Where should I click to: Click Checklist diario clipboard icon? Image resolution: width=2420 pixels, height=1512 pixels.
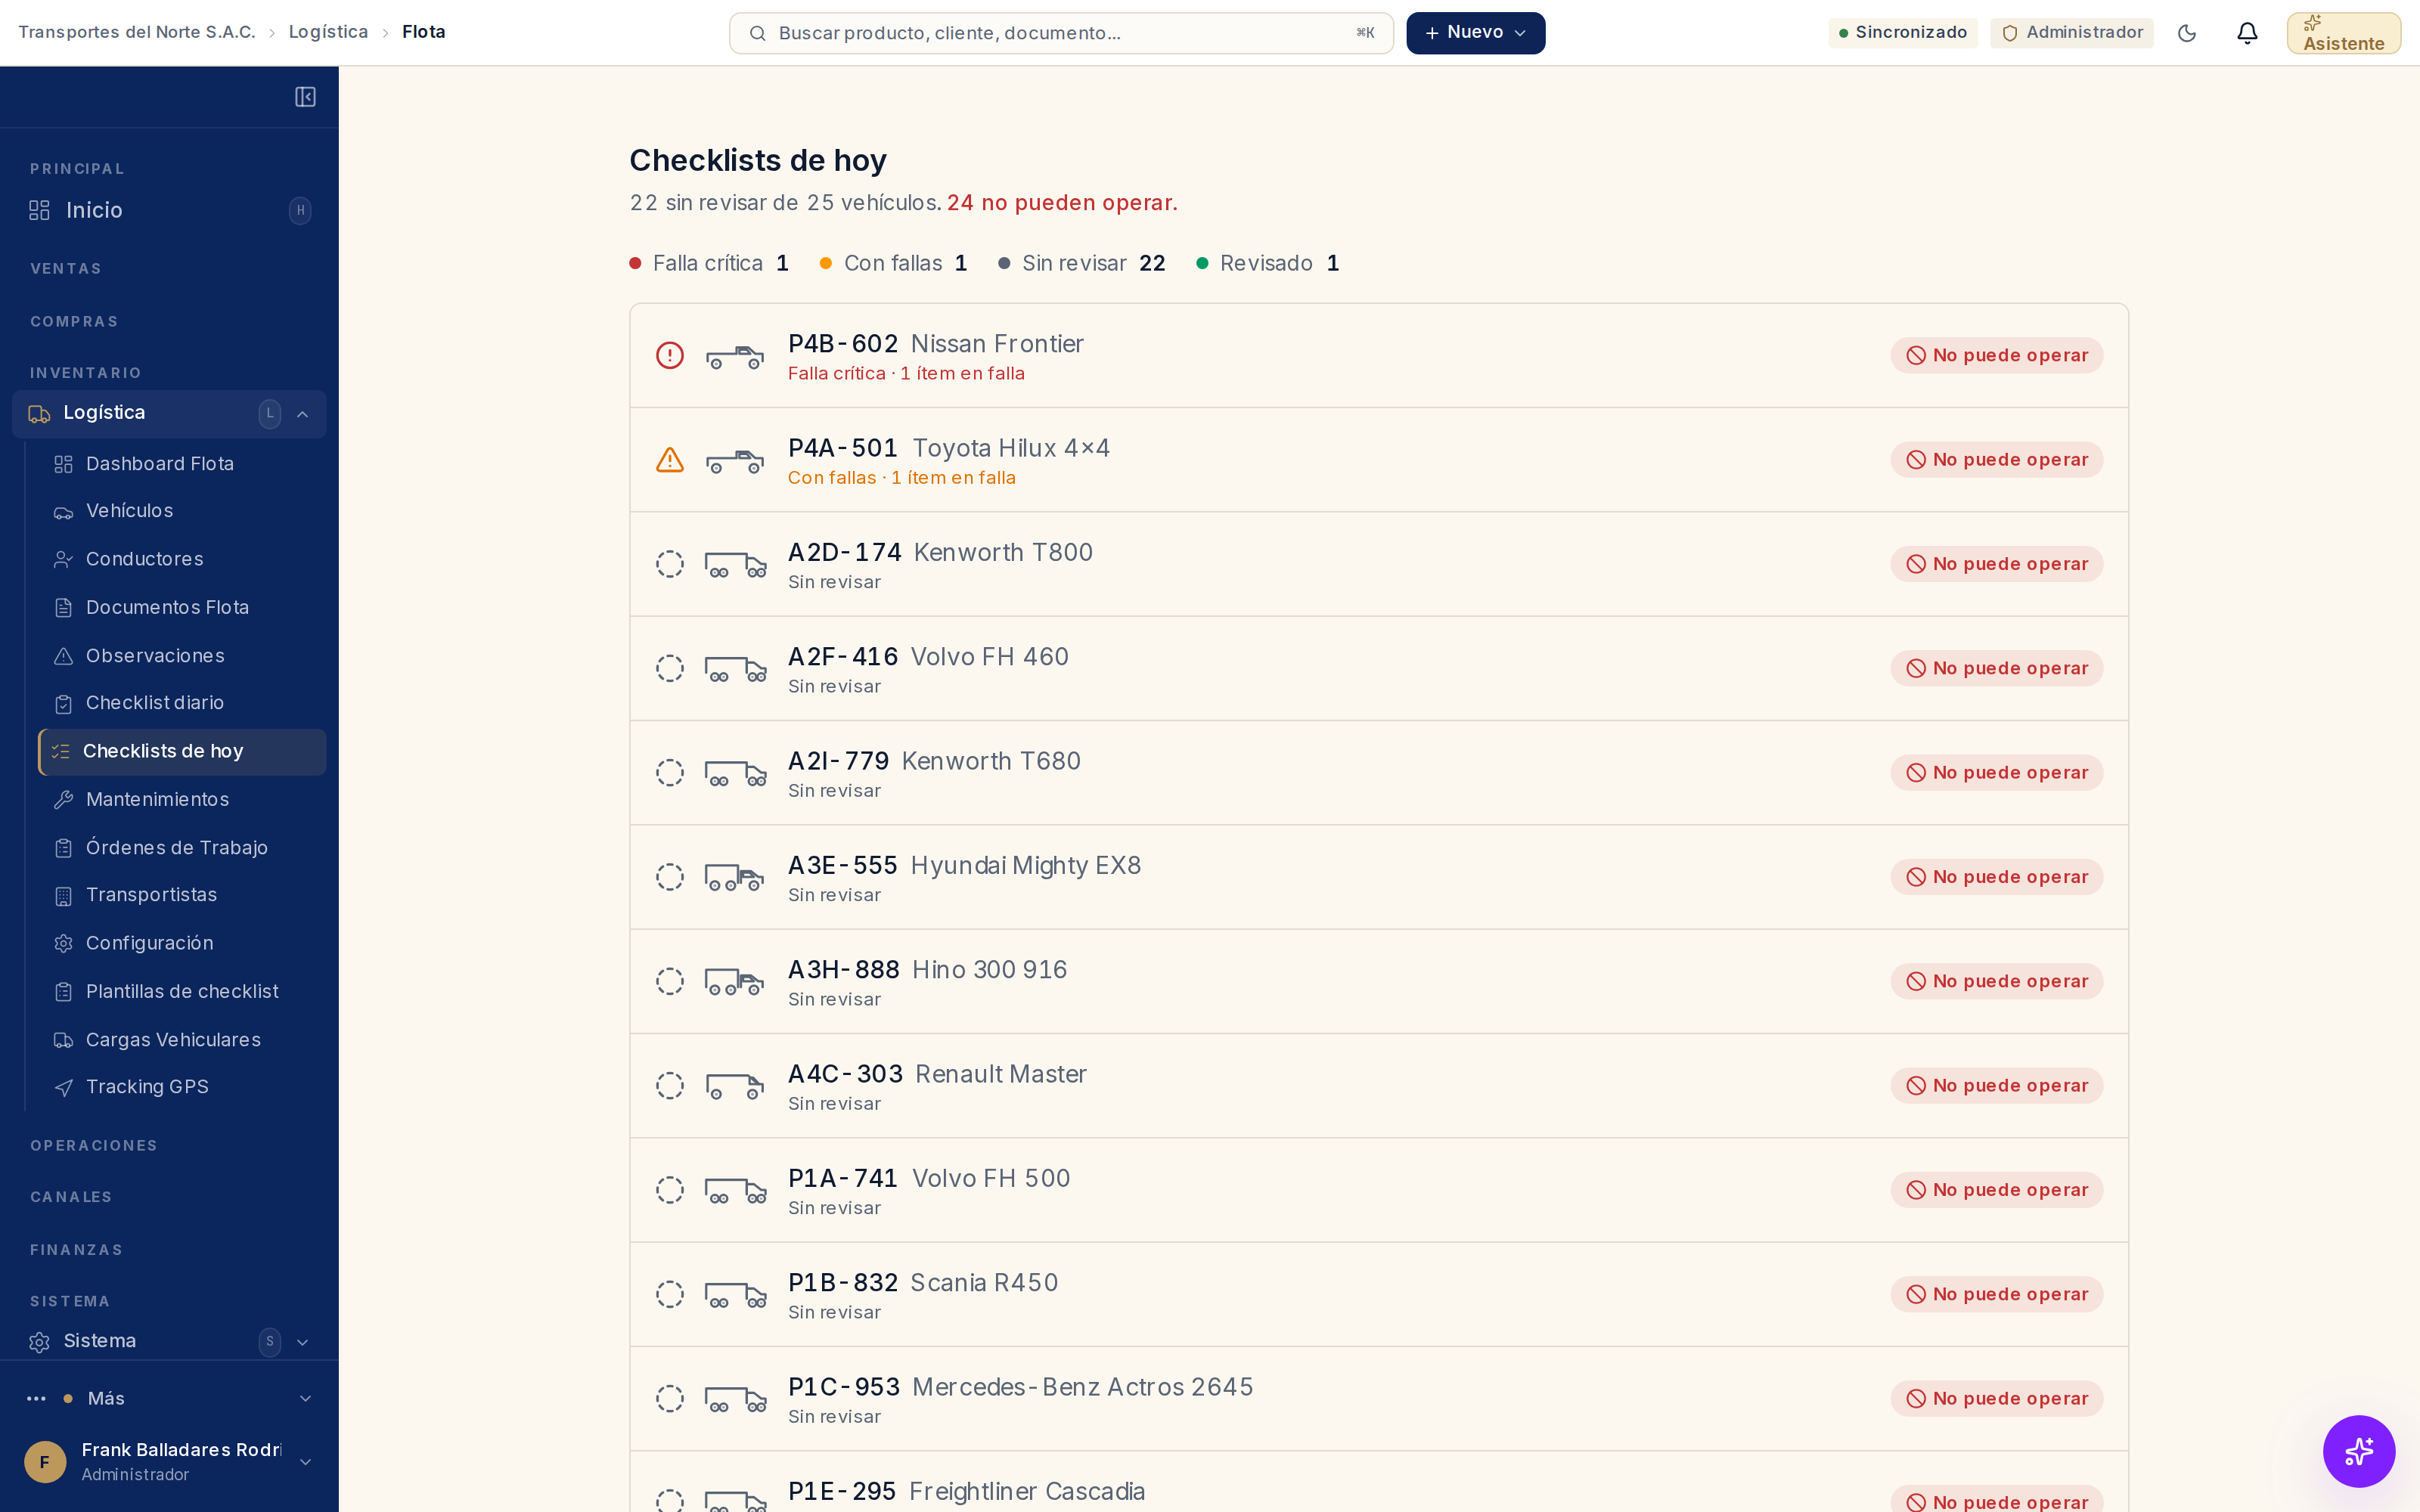(x=63, y=704)
